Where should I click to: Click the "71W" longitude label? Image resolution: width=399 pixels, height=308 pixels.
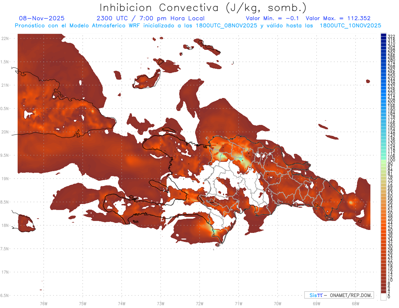point(238,303)
